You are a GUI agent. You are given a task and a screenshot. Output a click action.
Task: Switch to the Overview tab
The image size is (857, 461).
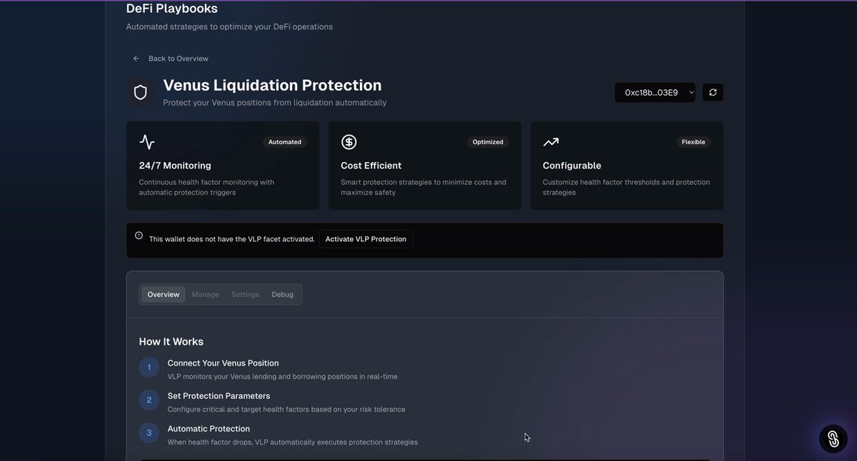tap(164, 294)
